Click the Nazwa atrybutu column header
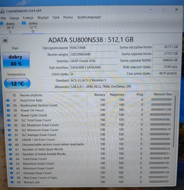184x190 pixels. click(x=31, y=95)
